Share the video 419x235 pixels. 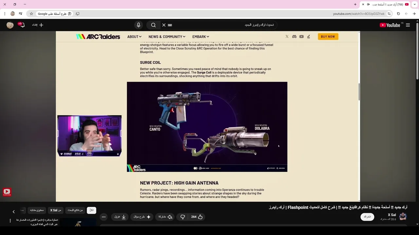(x=165, y=217)
